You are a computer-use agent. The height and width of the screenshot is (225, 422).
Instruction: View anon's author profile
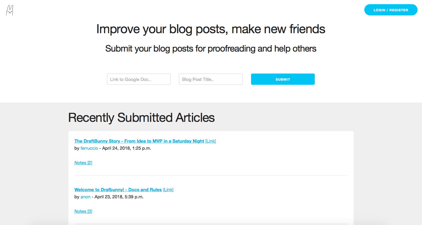click(85, 197)
